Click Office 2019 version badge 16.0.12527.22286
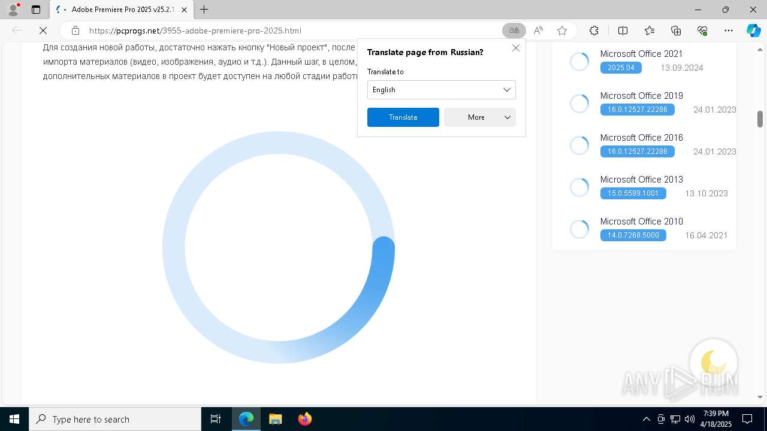The image size is (767, 431). click(638, 110)
